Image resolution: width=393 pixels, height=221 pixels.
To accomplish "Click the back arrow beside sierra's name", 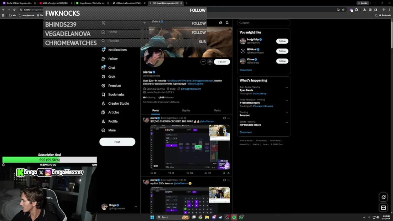I will tap(145, 23).
